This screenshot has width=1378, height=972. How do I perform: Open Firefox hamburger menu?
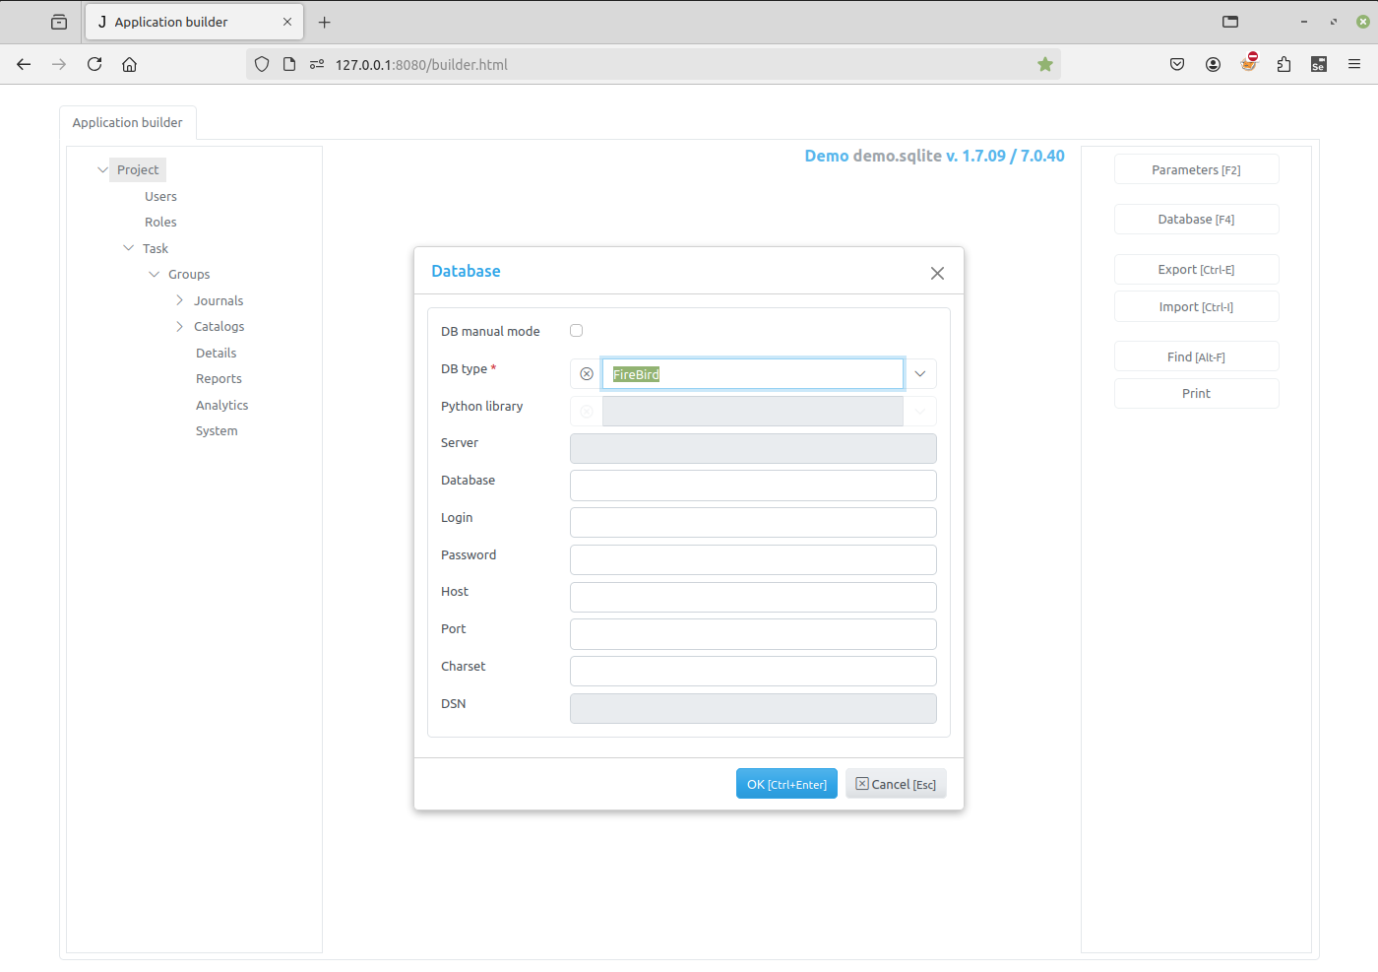pos(1354,64)
